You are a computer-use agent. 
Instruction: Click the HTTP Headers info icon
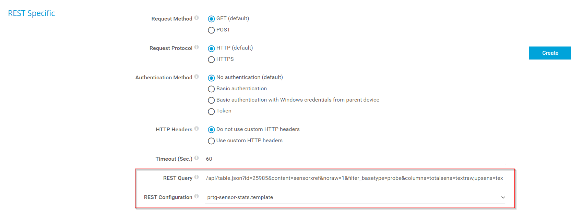tap(196, 128)
